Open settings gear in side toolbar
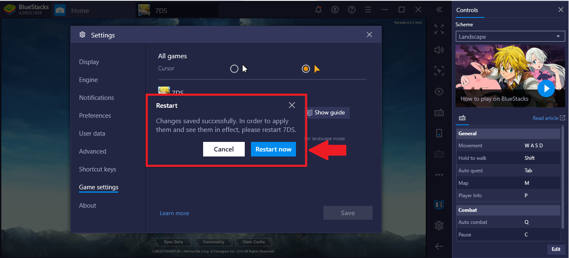Screen dimensions: 569x258 [439, 226]
